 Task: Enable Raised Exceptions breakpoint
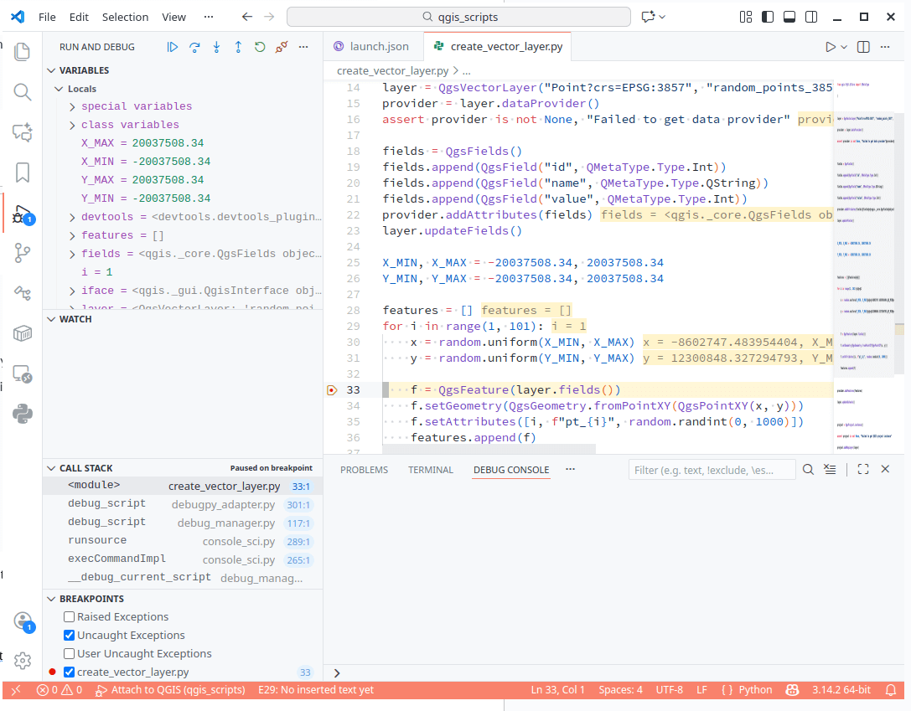click(x=70, y=617)
